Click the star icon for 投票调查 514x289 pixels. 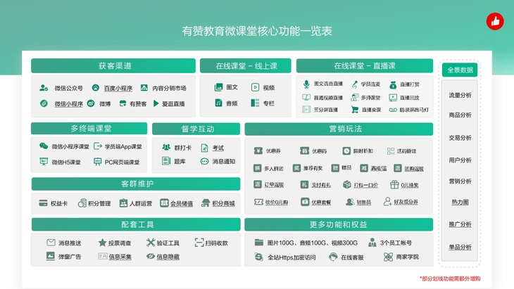click(102, 243)
